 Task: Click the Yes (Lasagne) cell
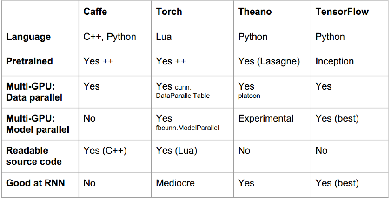[x=269, y=61]
